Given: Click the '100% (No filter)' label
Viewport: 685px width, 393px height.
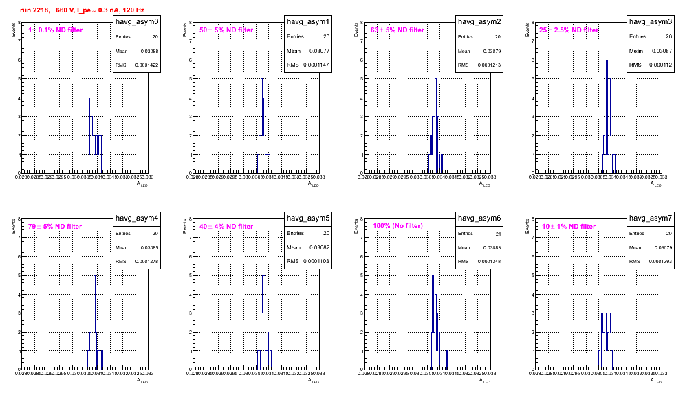Looking at the screenshot, I should click(398, 226).
